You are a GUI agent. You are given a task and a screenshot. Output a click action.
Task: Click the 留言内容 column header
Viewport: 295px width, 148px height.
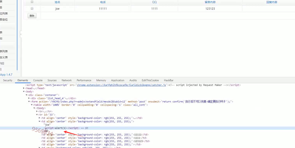pos(210,2)
